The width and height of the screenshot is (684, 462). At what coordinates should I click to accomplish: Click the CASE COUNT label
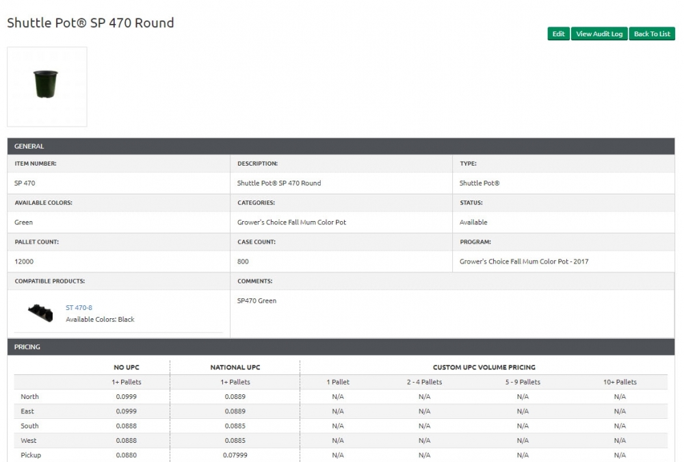(256, 242)
